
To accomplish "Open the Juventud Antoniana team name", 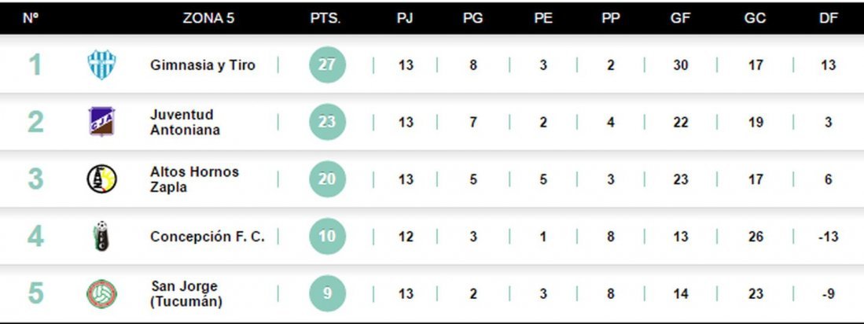I will tap(186, 122).
